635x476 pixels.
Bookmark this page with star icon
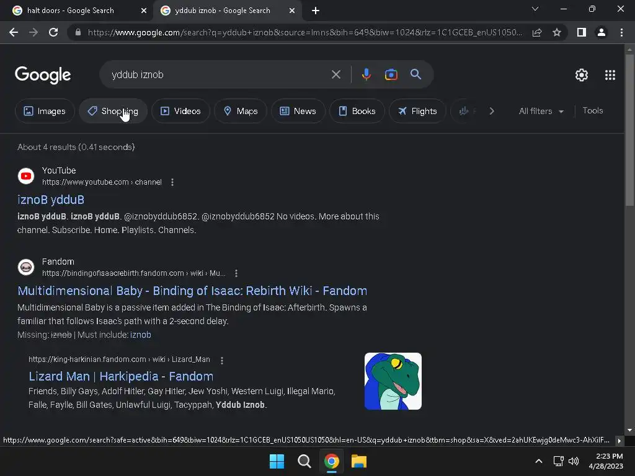[557, 32]
